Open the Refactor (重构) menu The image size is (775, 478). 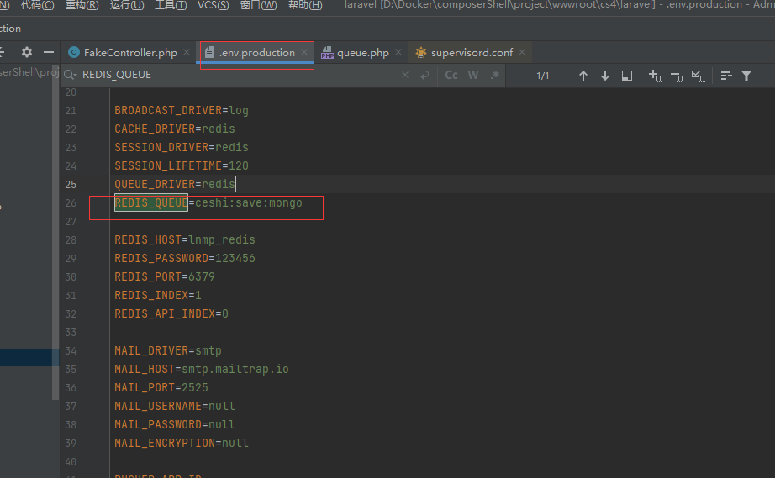tap(82, 5)
